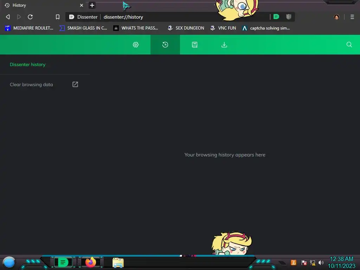The height and width of the screenshot is (270, 360).
Task: Close the History tab
Action: coord(82,5)
